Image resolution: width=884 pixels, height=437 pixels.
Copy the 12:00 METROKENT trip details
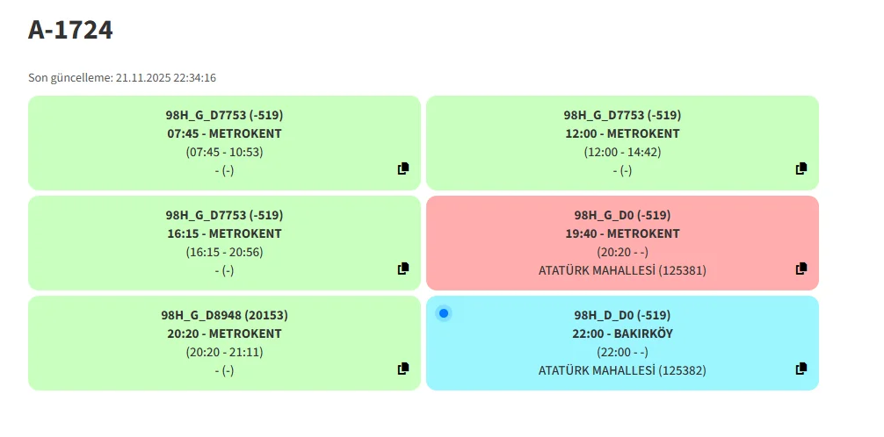(x=801, y=168)
